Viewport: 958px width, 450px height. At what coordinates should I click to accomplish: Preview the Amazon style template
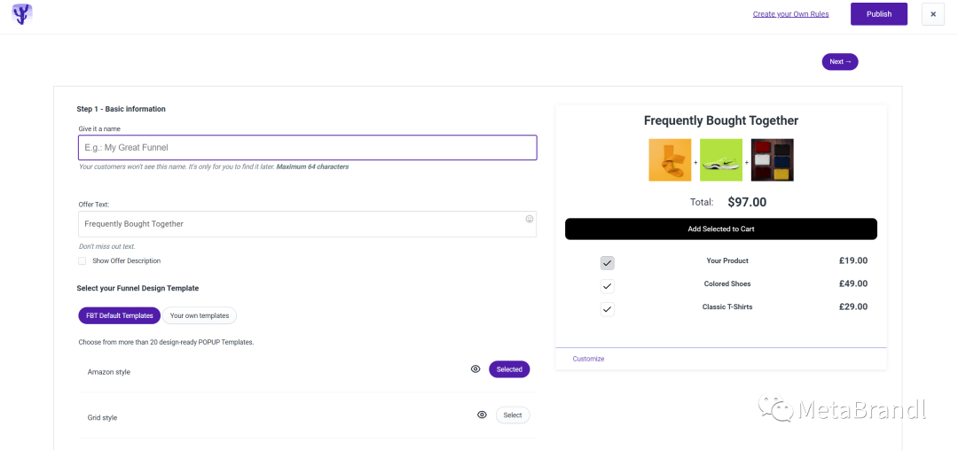click(x=475, y=369)
